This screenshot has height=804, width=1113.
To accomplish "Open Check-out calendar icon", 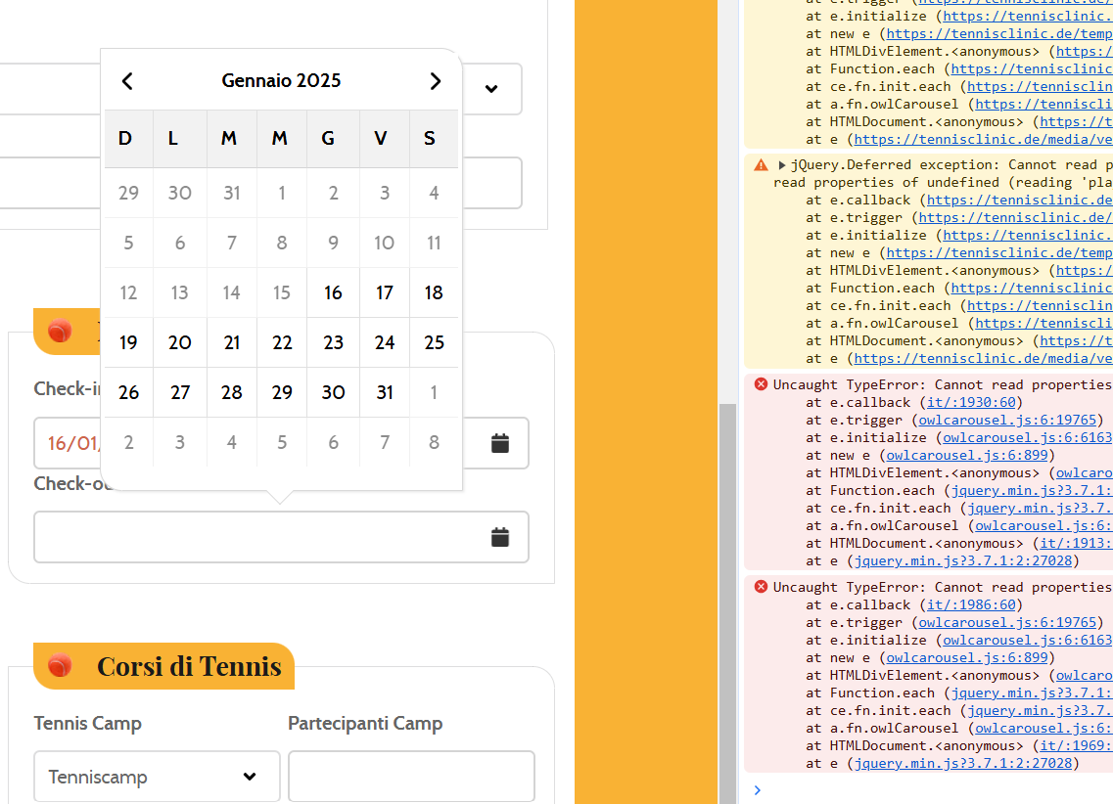I will 499,537.
